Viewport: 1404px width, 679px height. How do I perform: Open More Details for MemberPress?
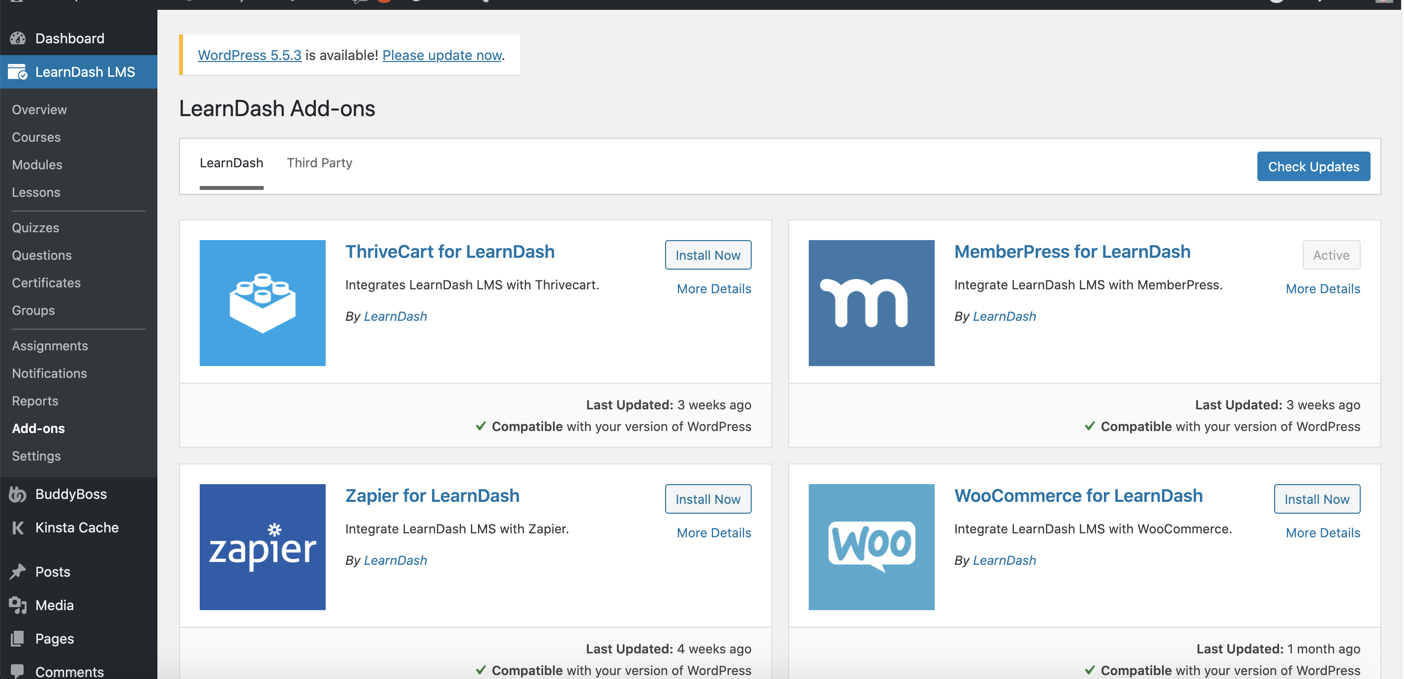1322,289
